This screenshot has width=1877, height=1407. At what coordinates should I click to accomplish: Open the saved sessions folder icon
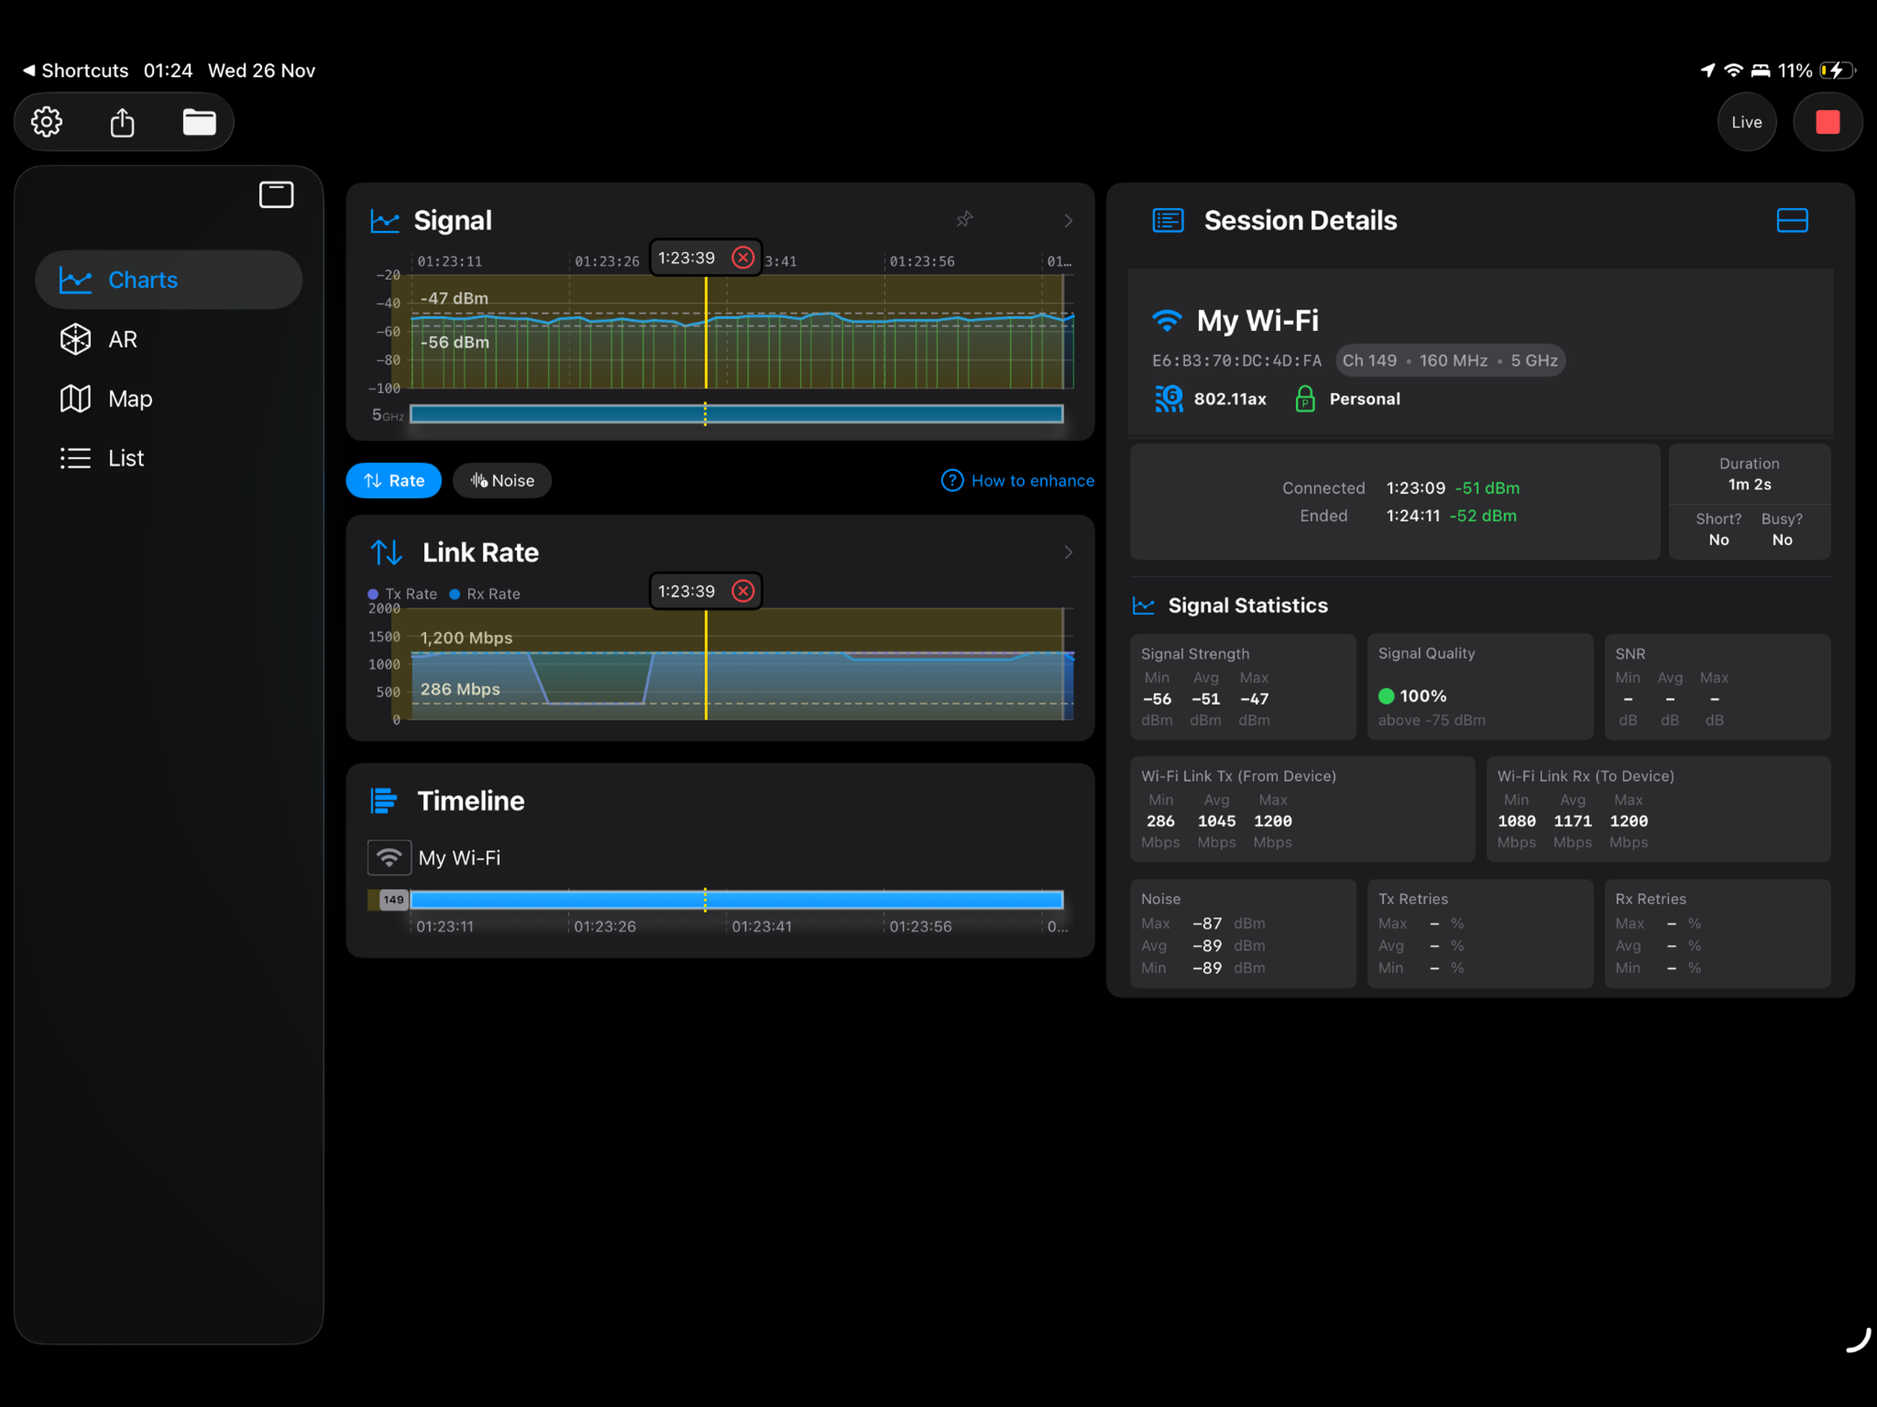point(199,122)
